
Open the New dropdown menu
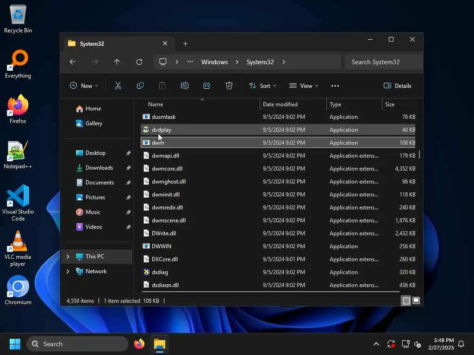[84, 86]
